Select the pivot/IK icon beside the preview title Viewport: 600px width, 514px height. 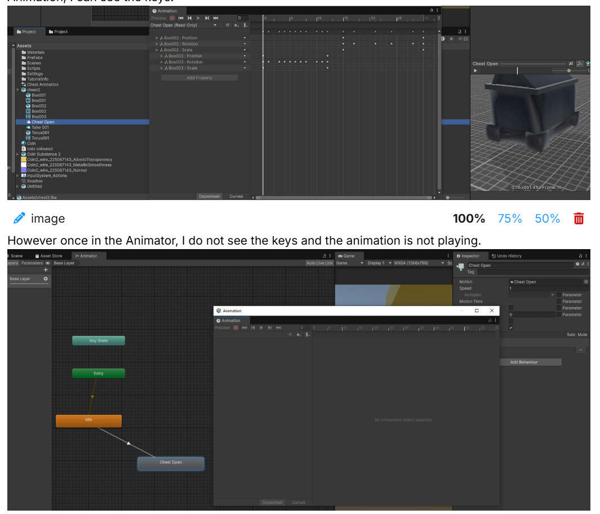pos(580,64)
